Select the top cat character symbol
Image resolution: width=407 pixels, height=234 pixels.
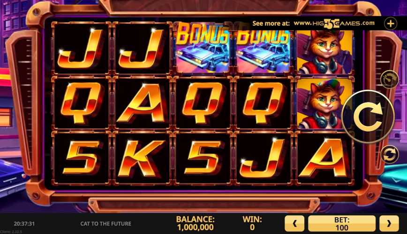click(x=324, y=51)
